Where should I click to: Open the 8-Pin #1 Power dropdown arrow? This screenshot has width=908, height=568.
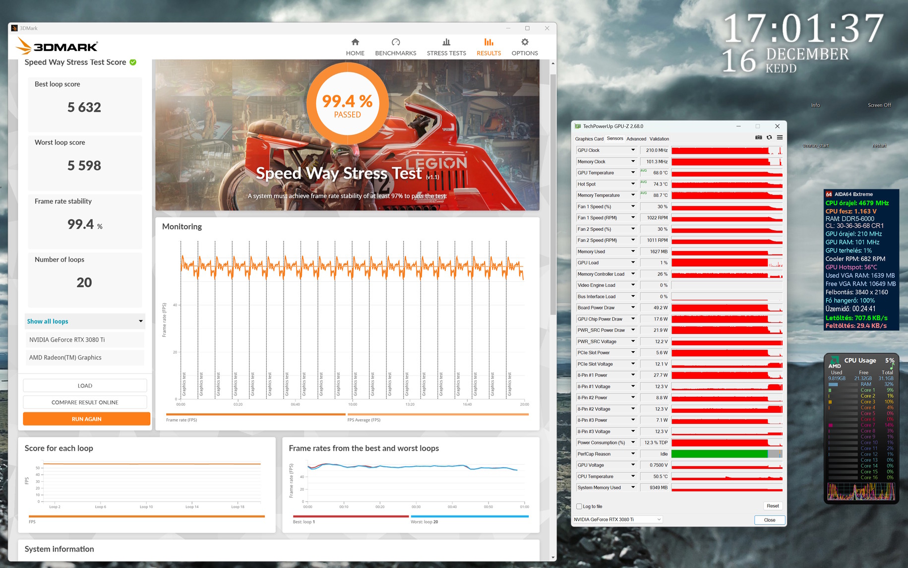pyautogui.click(x=633, y=375)
